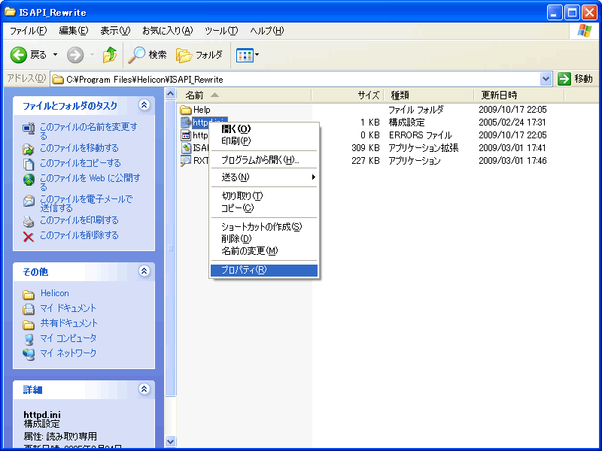Click the green Back arrow icon

coord(18,55)
